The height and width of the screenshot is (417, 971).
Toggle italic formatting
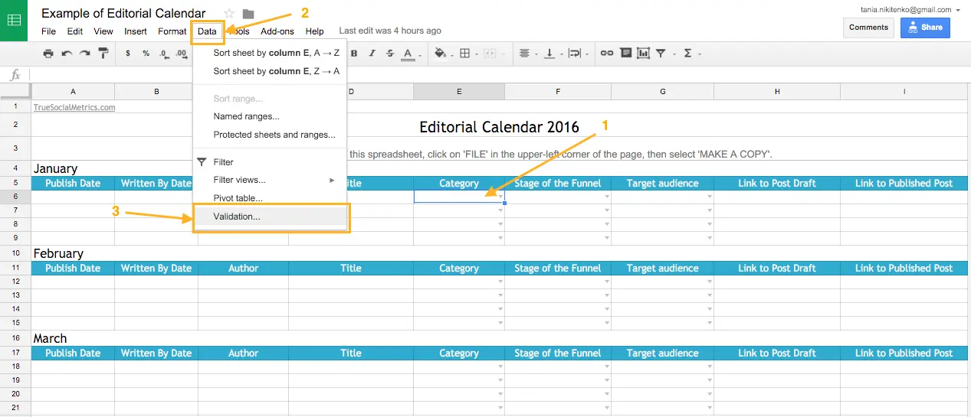372,54
